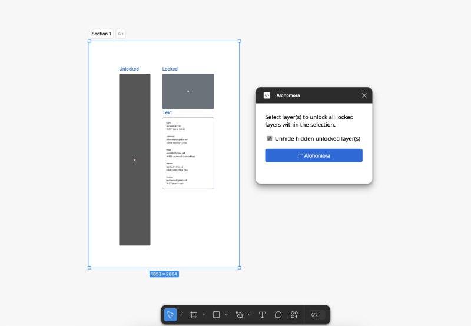Image resolution: width=471 pixels, height=326 pixels.
Task: Click the blue Alohomora button
Action: pos(313,155)
